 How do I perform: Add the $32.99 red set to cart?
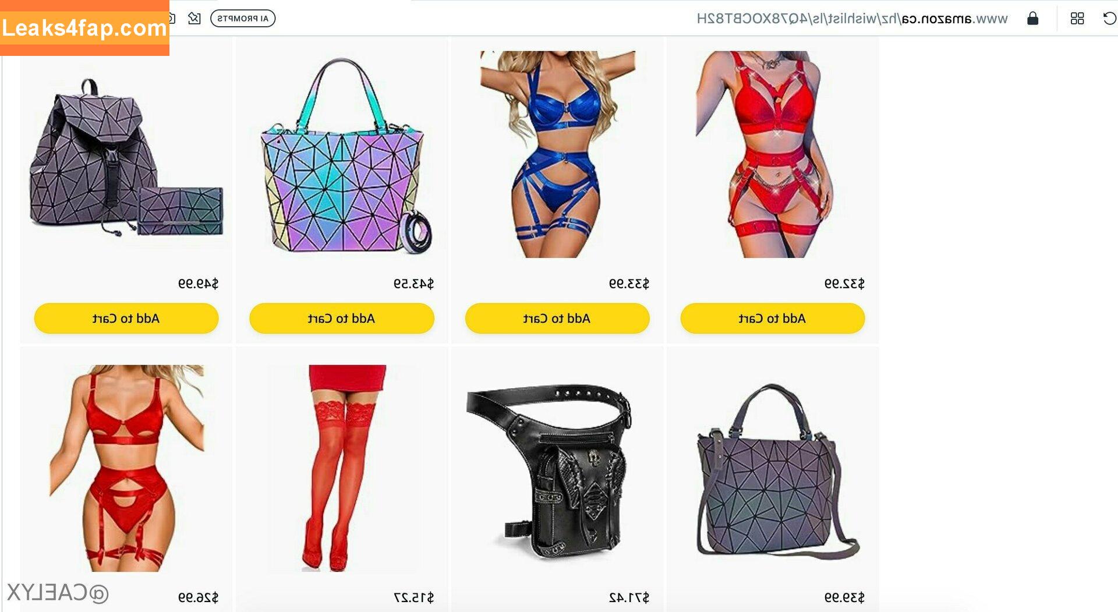(773, 319)
